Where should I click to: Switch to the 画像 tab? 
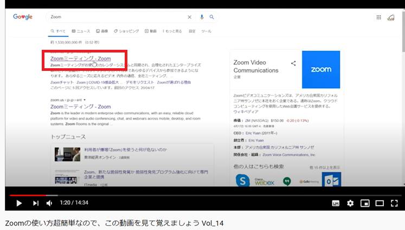[102, 31]
